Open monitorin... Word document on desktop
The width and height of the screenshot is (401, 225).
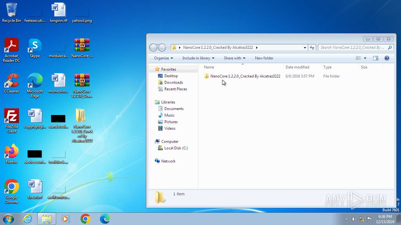(x=59, y=83)
